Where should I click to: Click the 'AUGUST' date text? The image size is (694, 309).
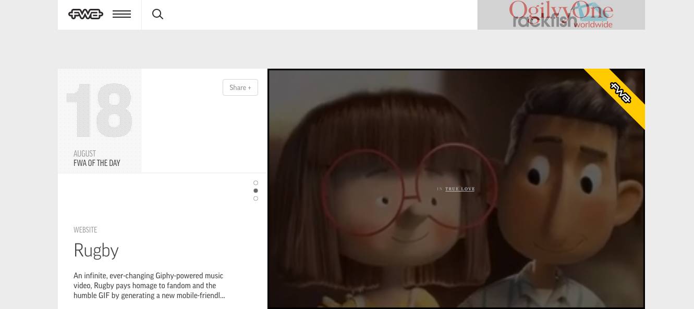coord(84,153)
